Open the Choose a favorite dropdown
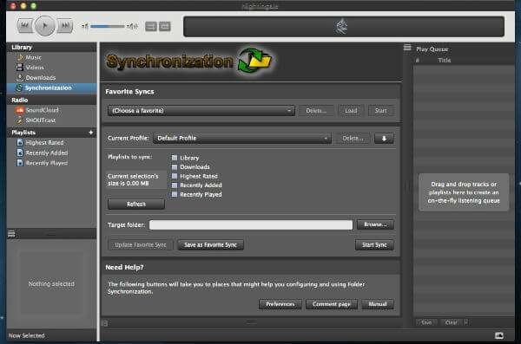 coord(201,110)
